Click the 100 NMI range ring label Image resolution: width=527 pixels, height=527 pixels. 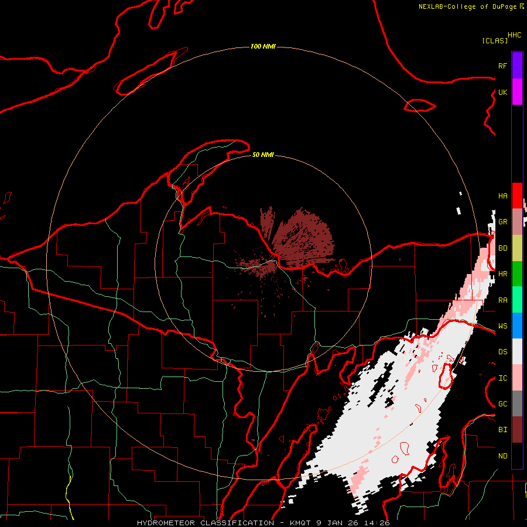263,46
